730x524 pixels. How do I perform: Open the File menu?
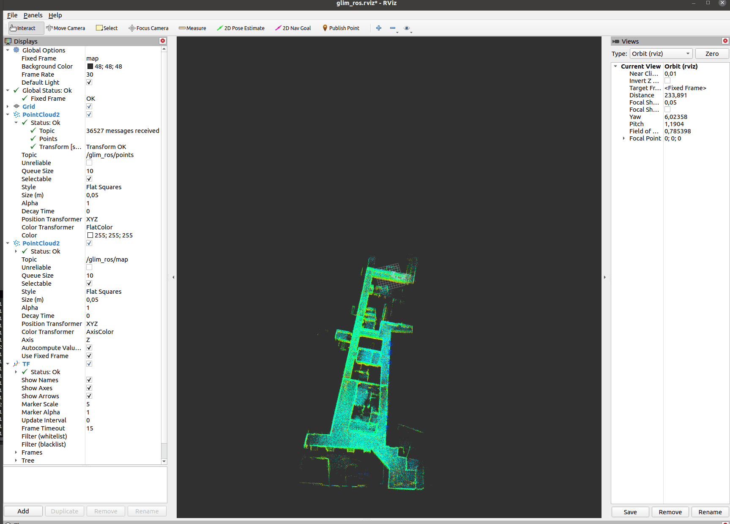[x=12, y=15]
